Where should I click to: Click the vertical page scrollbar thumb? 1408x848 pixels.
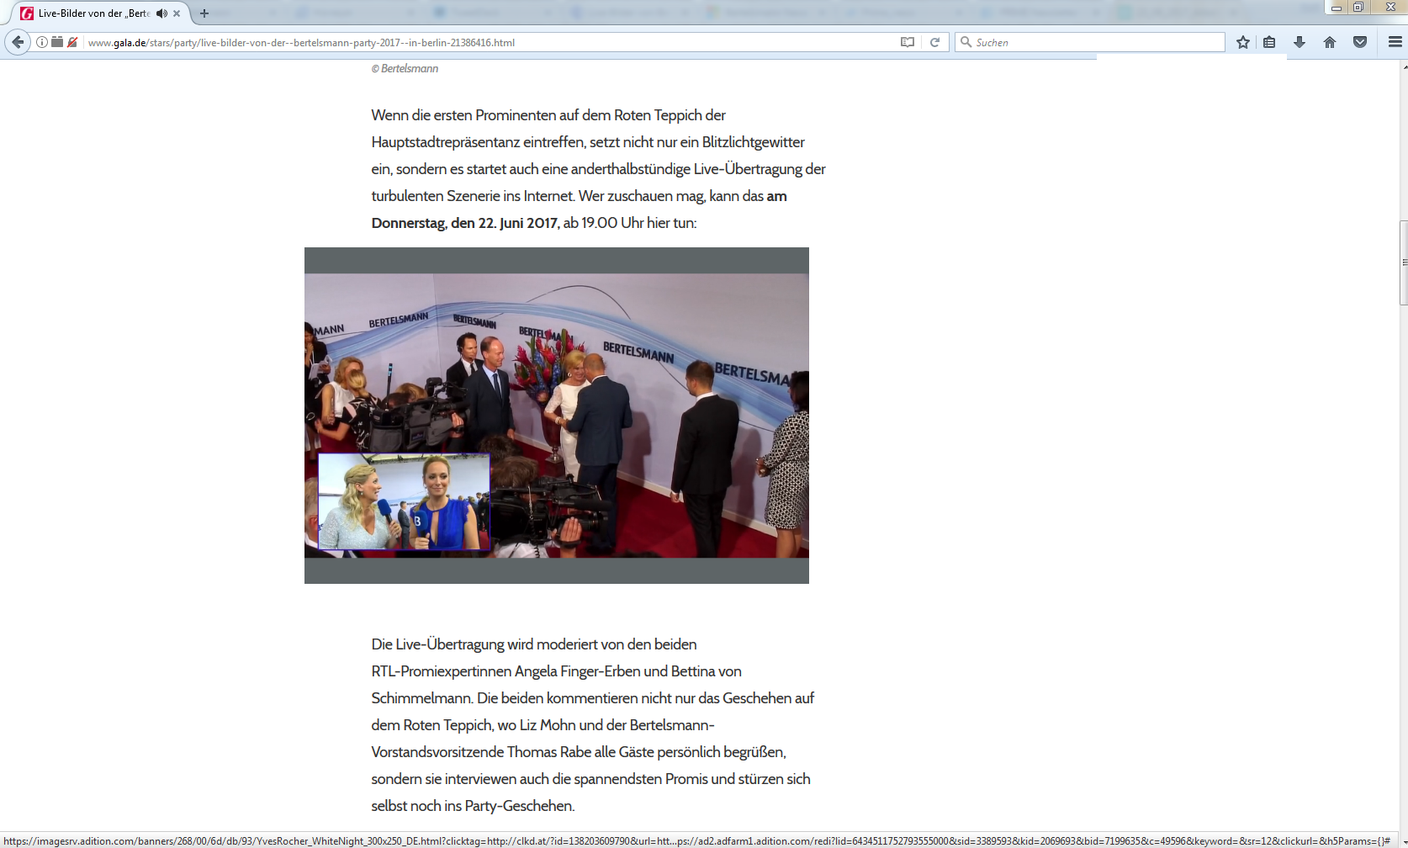coord(1403,262)
